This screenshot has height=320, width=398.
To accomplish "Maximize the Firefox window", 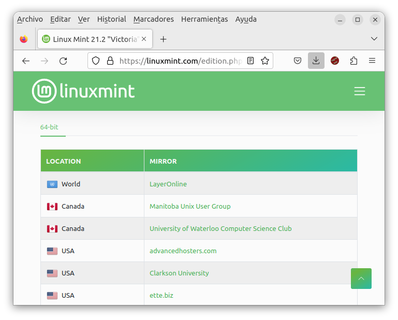I will [x=358, y=20].
